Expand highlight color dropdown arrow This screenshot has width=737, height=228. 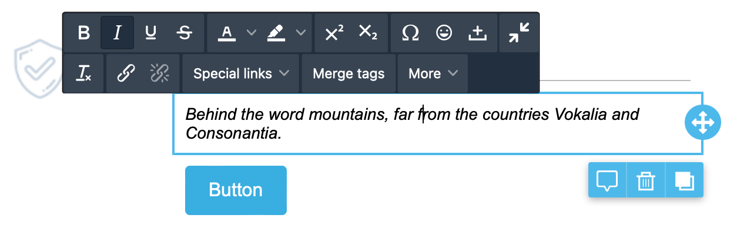click(300, 33)
